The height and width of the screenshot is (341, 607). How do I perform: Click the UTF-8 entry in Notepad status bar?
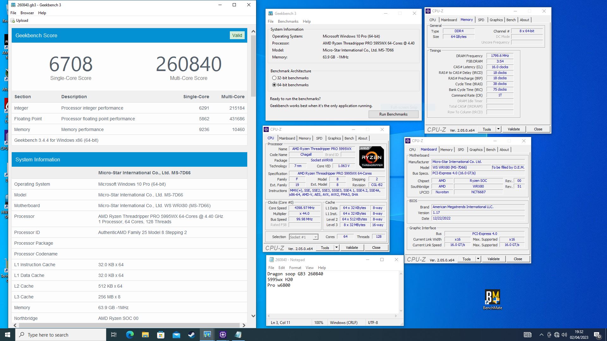point(373,323)
